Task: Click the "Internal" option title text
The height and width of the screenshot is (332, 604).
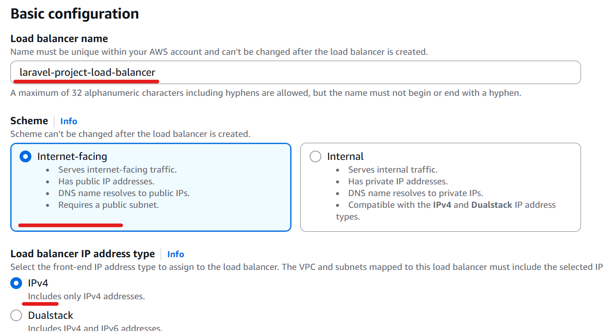Action: coord(345,156)
